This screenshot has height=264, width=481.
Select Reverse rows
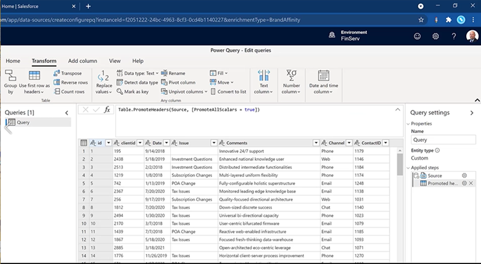pyautogui.click(x=70, y=82)
